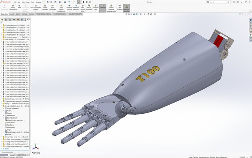This screenshot has width=252, height=158.
Task: Open the File menu
Action: (15, 2)
